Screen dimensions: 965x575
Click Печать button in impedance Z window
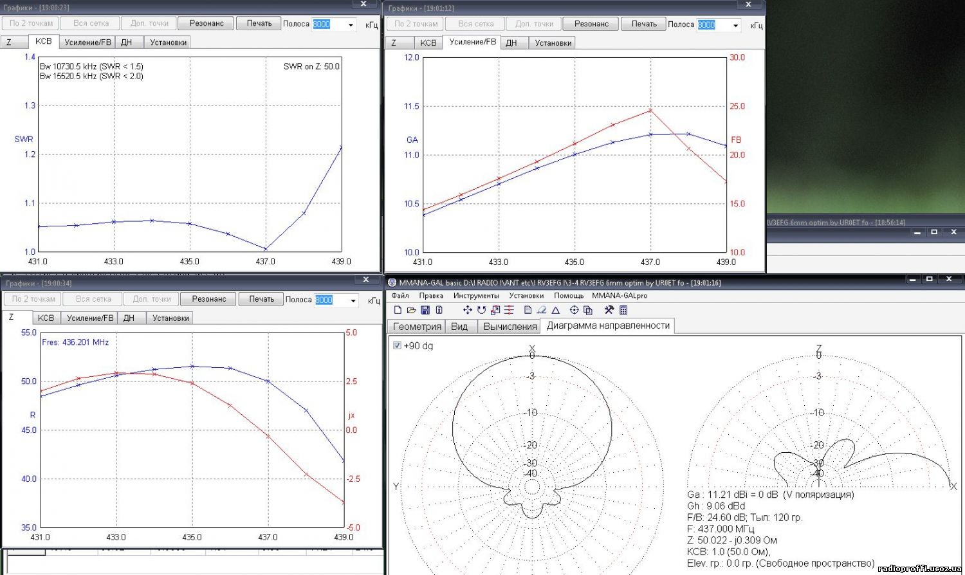262,299
